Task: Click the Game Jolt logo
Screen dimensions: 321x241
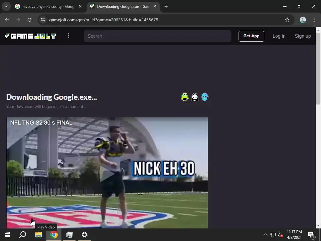Action: 30,36
